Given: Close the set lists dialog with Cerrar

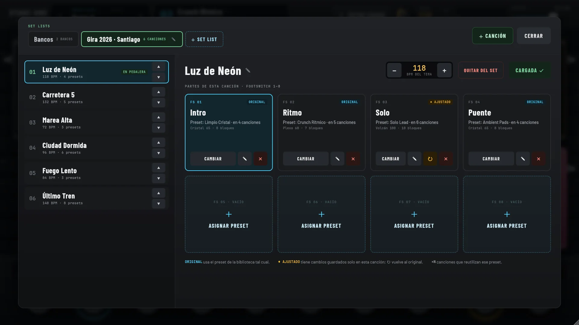Looking at the screenshot, I should [x=534, y=36].
